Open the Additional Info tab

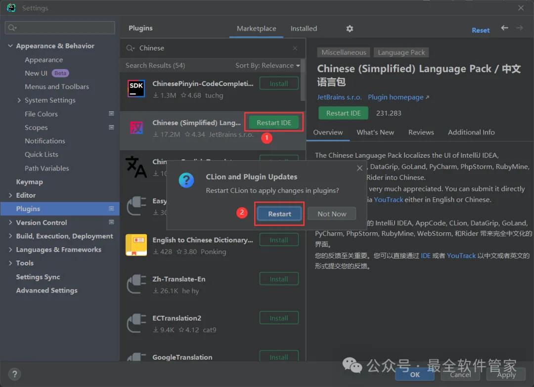pos(471,132)
